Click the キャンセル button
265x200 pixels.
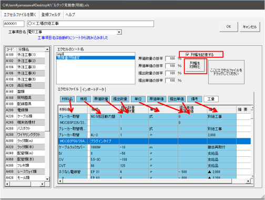(x=250, y=27)
